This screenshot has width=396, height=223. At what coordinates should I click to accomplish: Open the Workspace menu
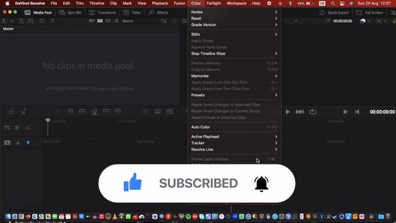click(236, 3)
